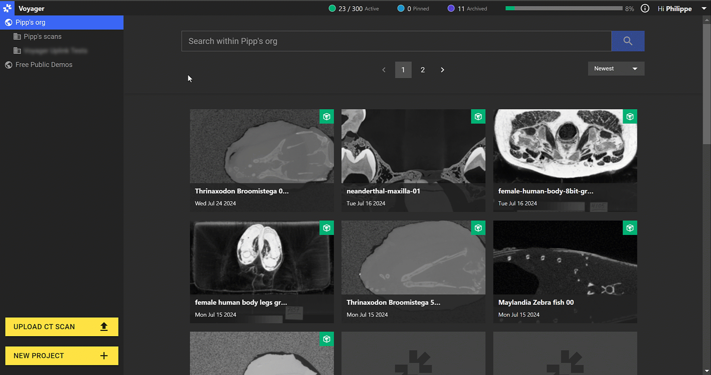Viewport: 711px width, 375px height.
Task: Click the 0 Pinned indicator
Action: [x=413, y=9]
